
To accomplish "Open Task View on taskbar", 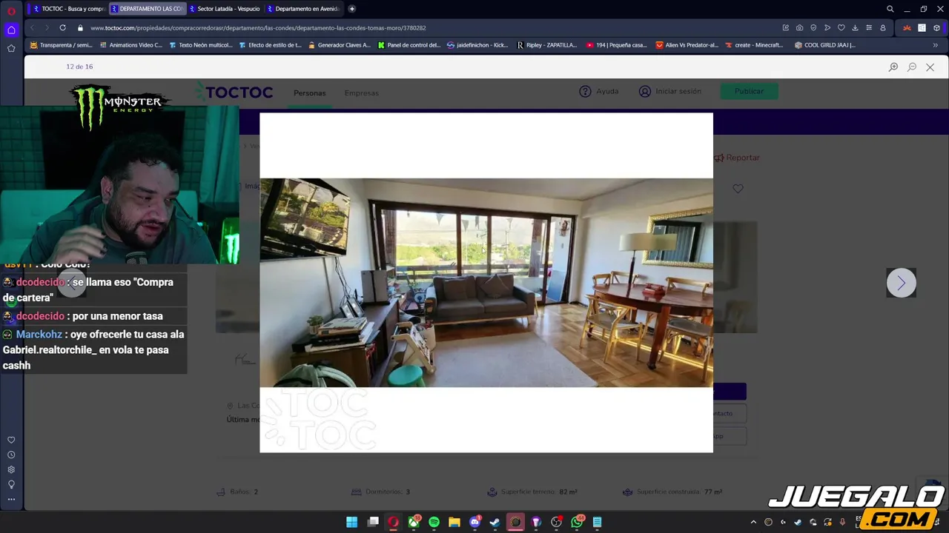I will pos(373,522).
